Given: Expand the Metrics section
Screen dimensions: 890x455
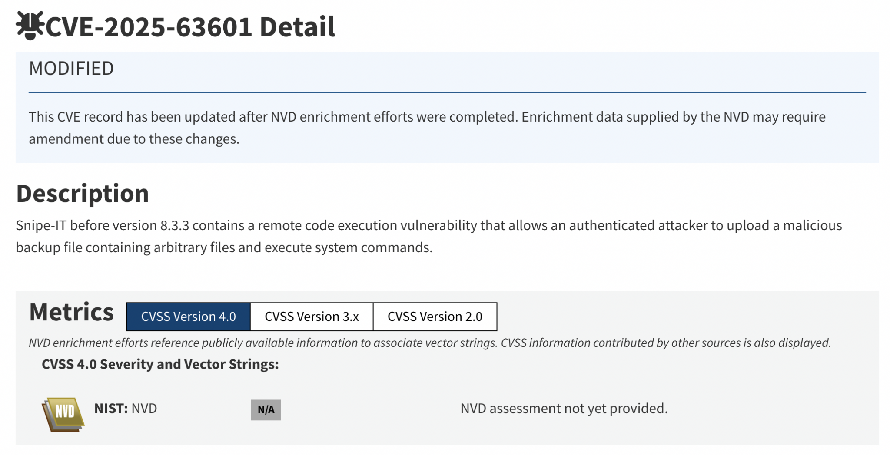Looking at the screenshot, I should (71, 311).
